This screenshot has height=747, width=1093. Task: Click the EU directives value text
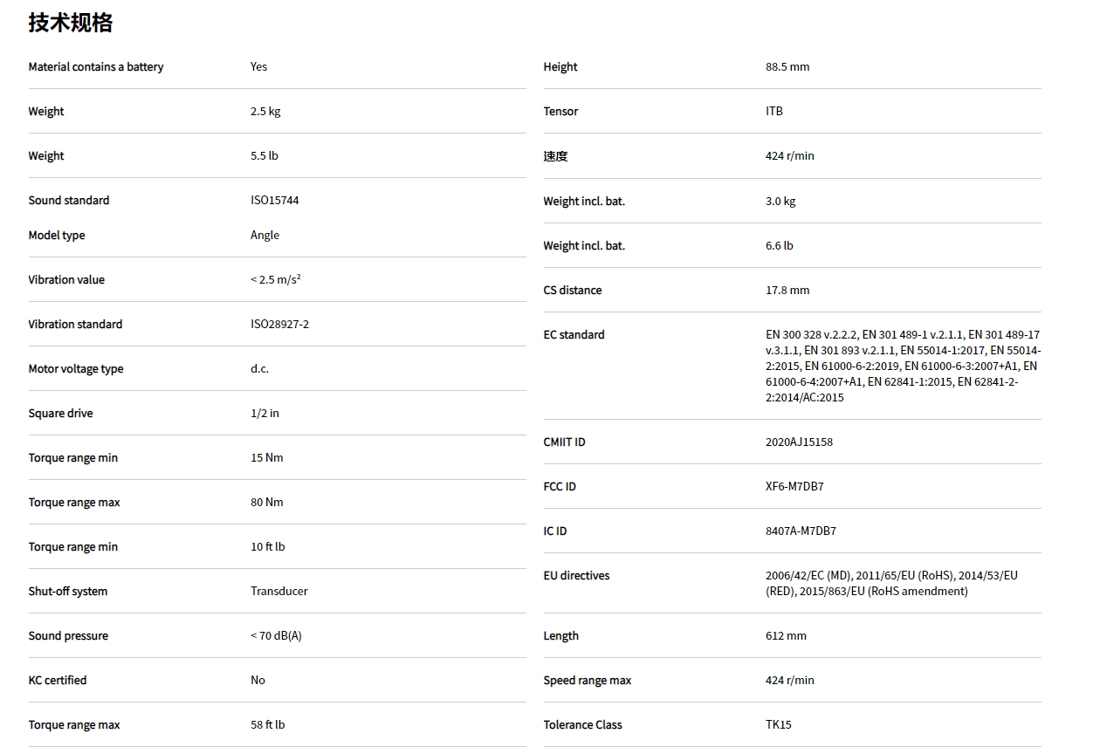click(x=890, y=584)
